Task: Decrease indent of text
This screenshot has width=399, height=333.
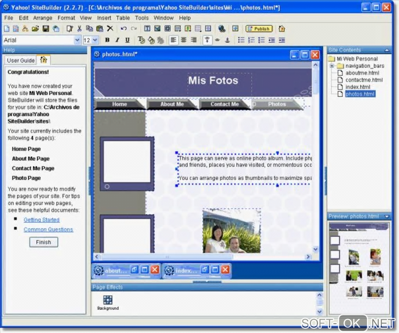Action: [271, 40]
